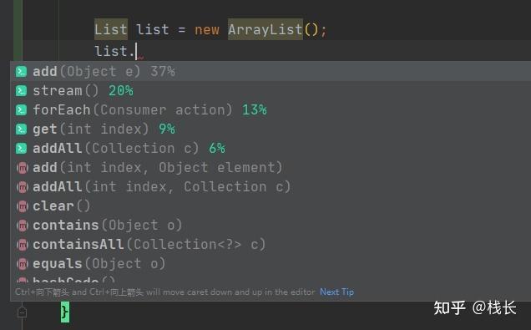Pick forEach(Consumer action) suggestion
Image resolution: width=531 pixels, height=330 pixels.
click(271, 110)
